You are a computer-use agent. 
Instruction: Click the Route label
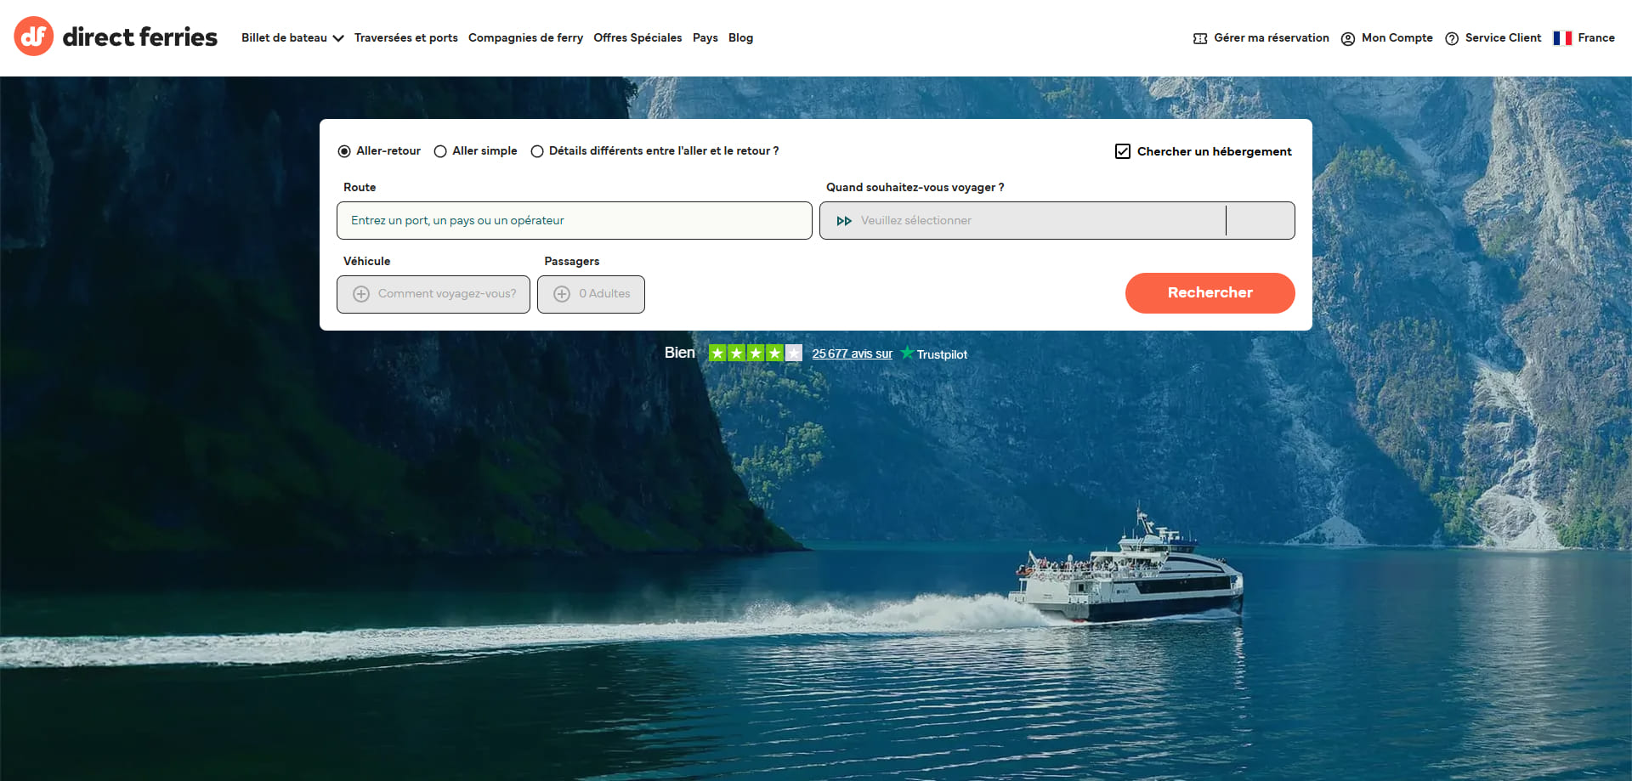(360, 188)
